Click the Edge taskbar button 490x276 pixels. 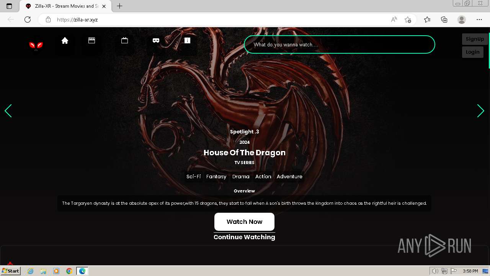[82, 271]
